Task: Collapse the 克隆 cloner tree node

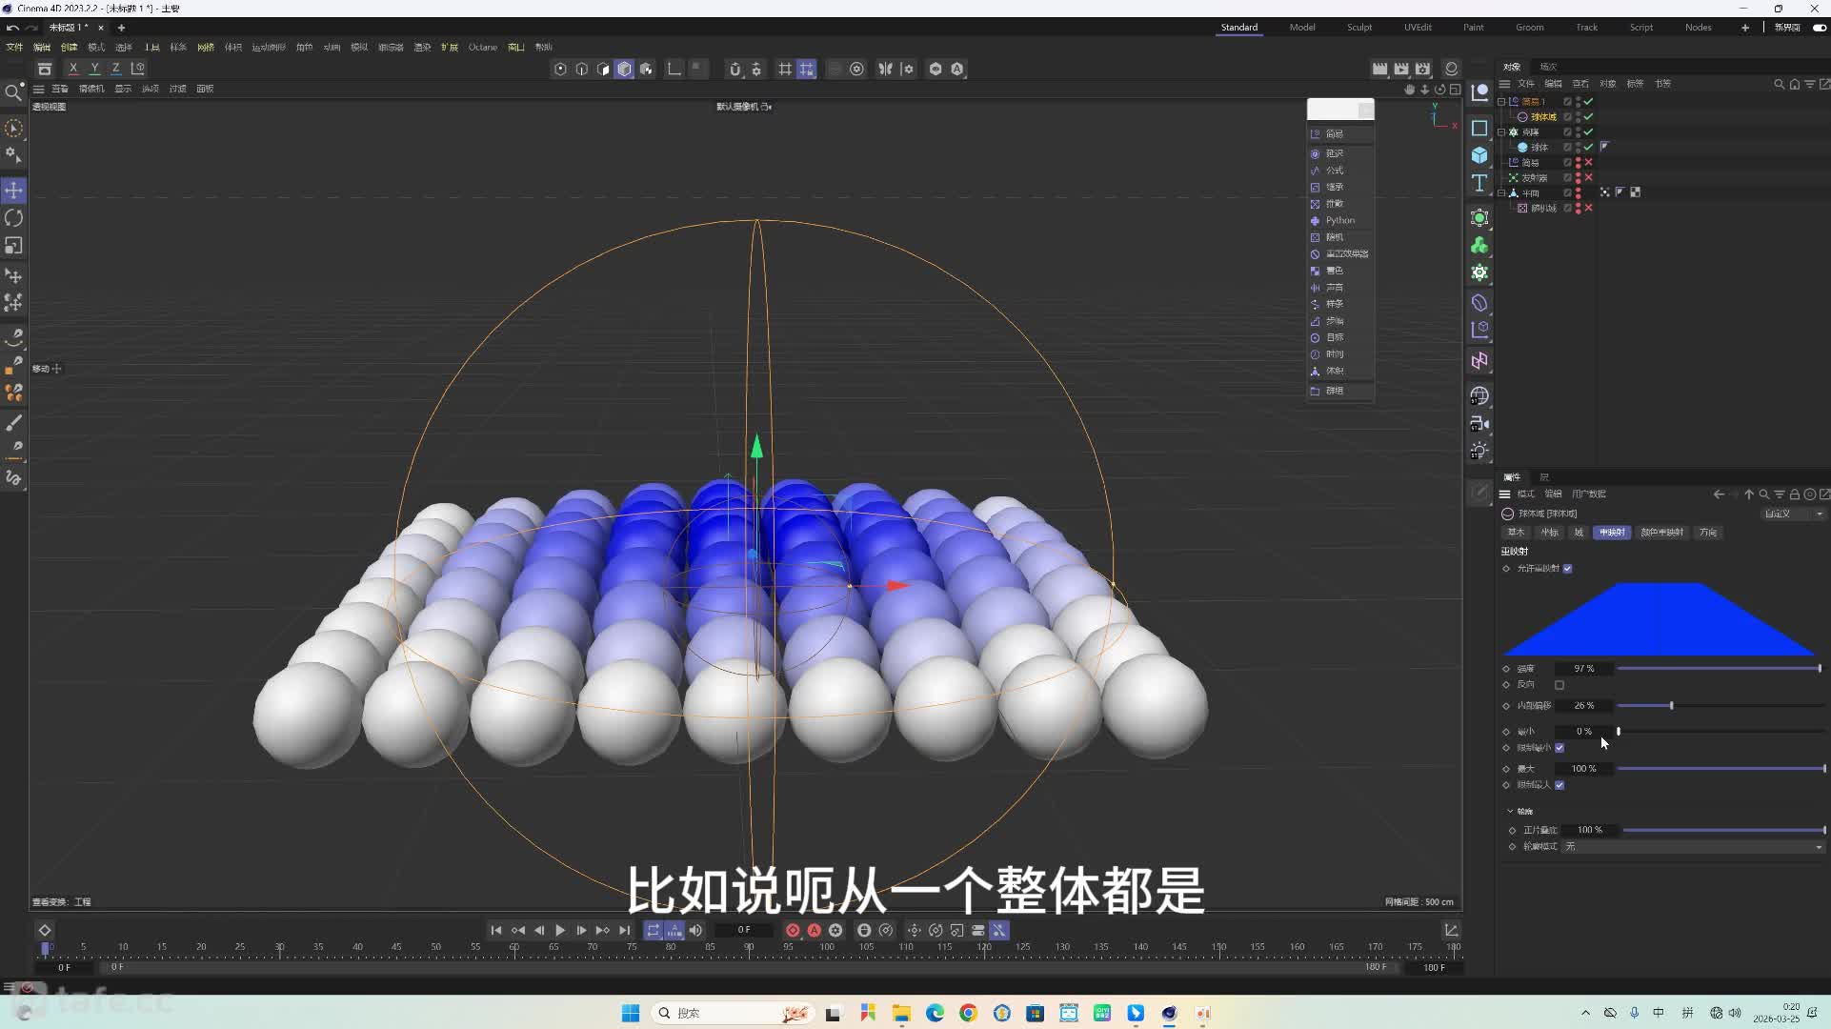Action: [x=1501, y=131]
